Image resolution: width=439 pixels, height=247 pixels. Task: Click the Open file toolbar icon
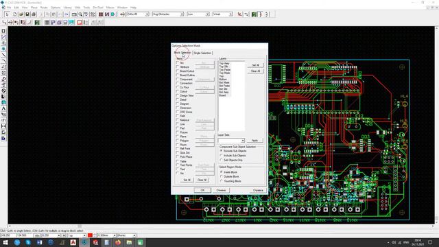(x=21, y=14)
